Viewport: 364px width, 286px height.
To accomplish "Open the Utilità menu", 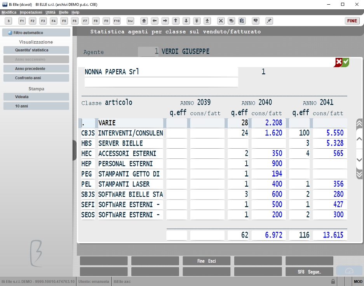I will (51, 12).
